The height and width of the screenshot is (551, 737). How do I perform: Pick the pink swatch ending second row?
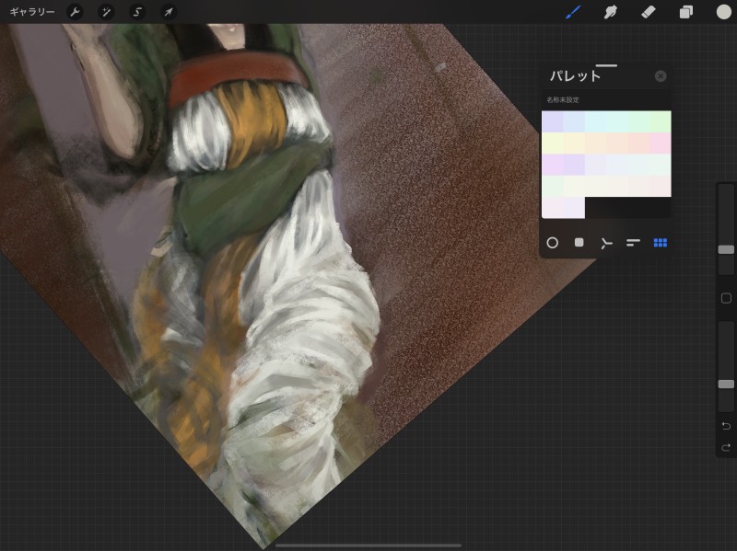[x=661, y=143]
